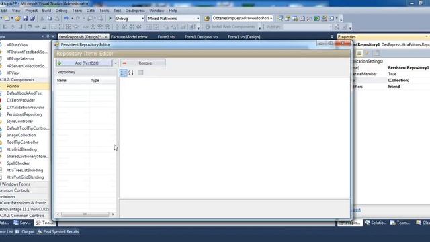
Task: Expand the Windows Forms toolbox group
Action: pyautogui.click(x=25, y=184)
